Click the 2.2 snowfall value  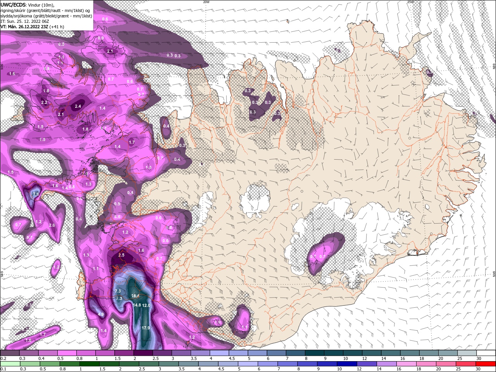coord(44,102)
